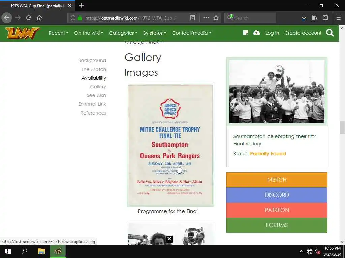Open the trophy photo below the programme
The image size is (345, 258).
pyautogui.click(x=170, y=233)
